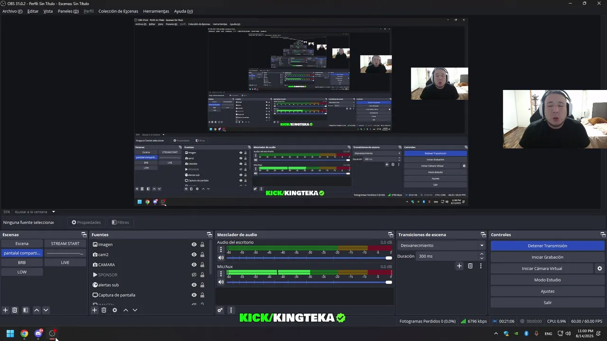Open the Editar menu
This screenshot has height=341, width=607.
[33, 11]
